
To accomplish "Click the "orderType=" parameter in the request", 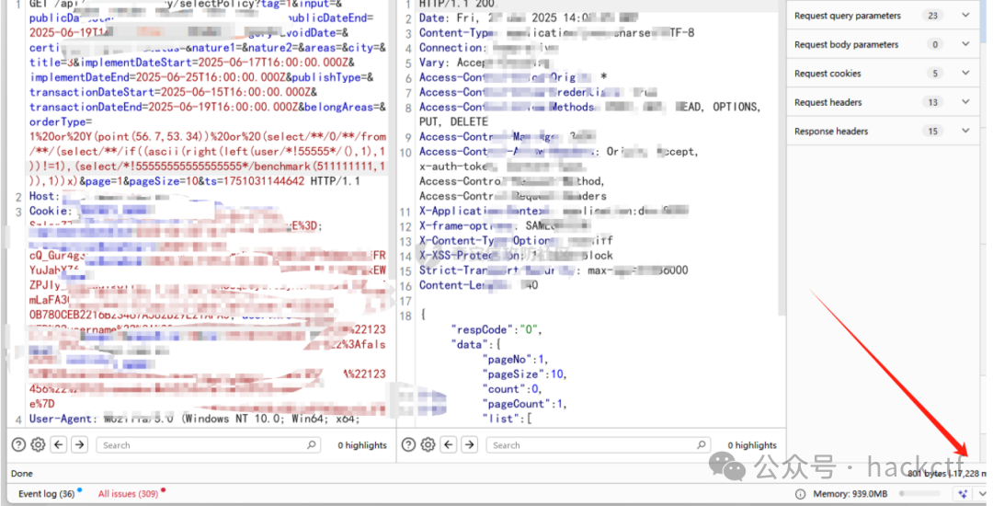I will click(61, 121).
